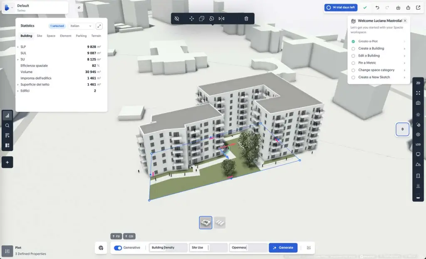The width and height of the screenshot is (426, 259).
Task: Select the Mirror tool
Action: point(221,18)
